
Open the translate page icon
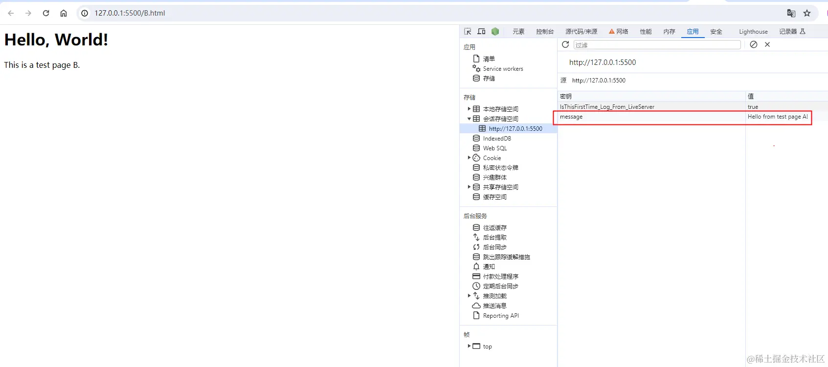[x=791, y=13]
